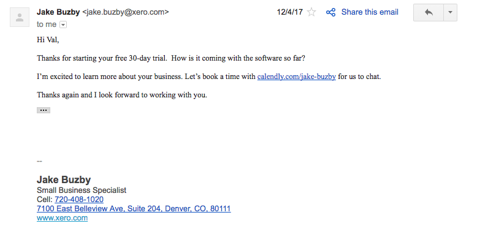Click the 12/4/17 date stamp
477x226 pixels.
[289, 12]
